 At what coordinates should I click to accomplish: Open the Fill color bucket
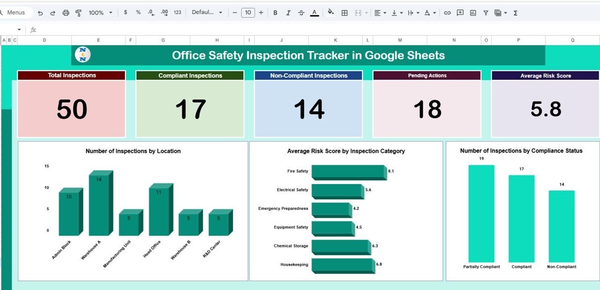click(331, 13)
